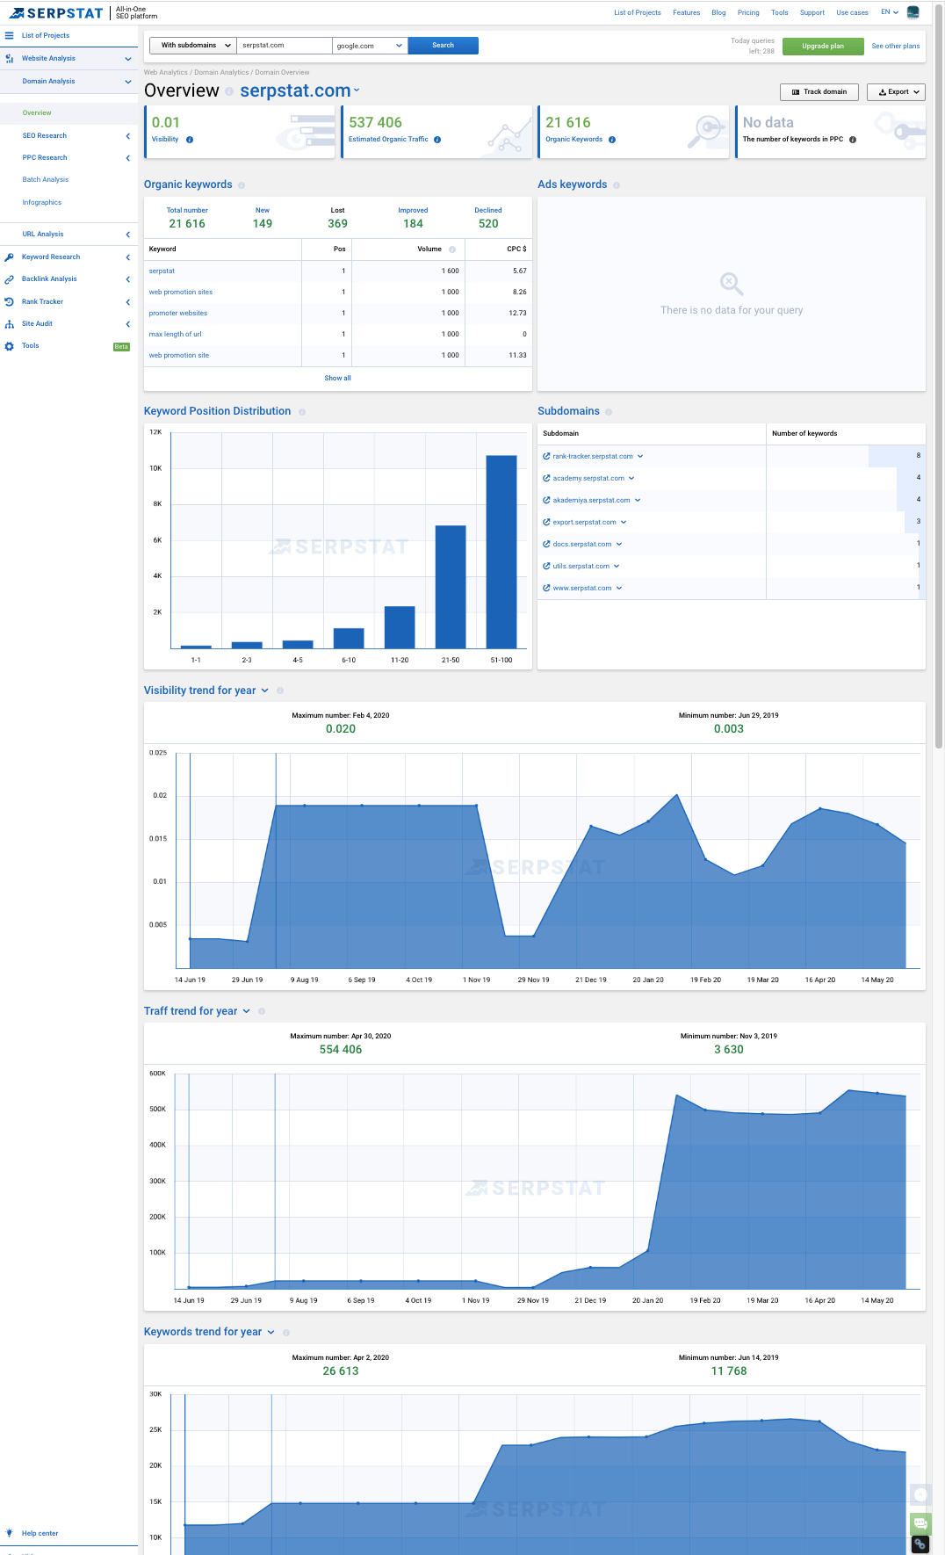The height and width of the screenshot is (1555, 945).
Task: Open the user account avatar
Action: [x=913, y=12]
